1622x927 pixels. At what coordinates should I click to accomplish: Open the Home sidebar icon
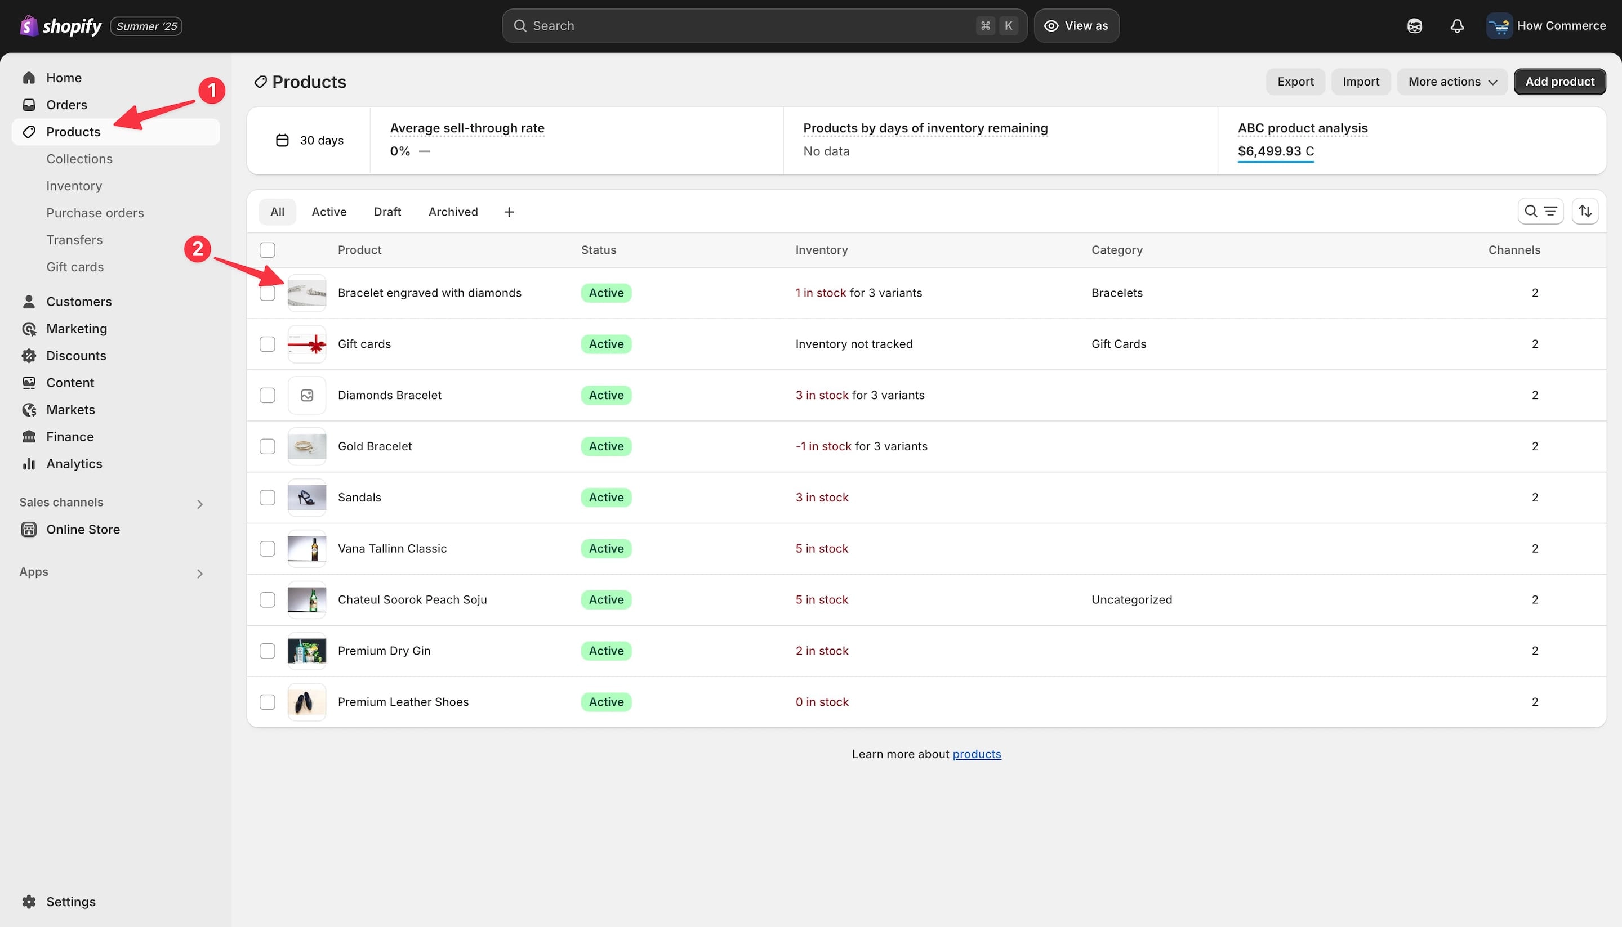[29, 78]
